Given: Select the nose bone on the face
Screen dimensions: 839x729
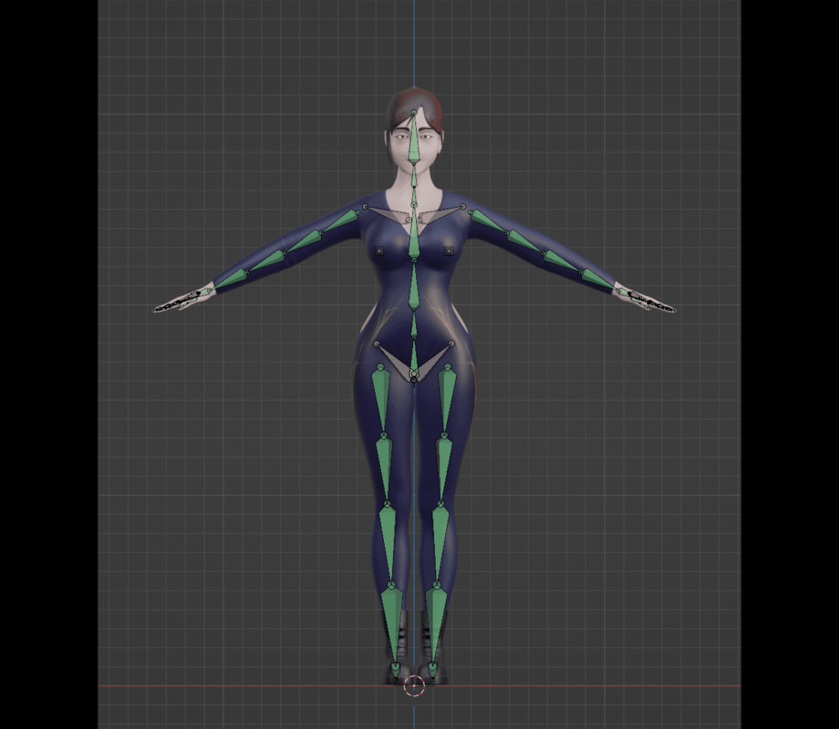Looking at the screenshot, I should (x=416, y=157).
